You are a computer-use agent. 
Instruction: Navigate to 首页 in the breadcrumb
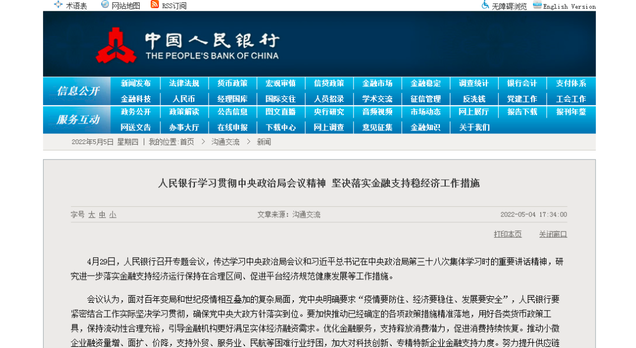(x=187, y=142)
